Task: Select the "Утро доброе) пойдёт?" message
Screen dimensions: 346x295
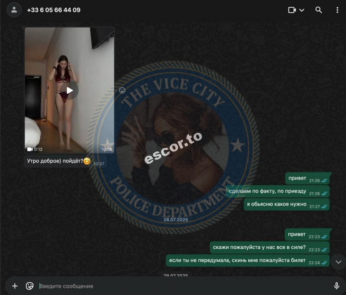Action: tap(65, 161)
